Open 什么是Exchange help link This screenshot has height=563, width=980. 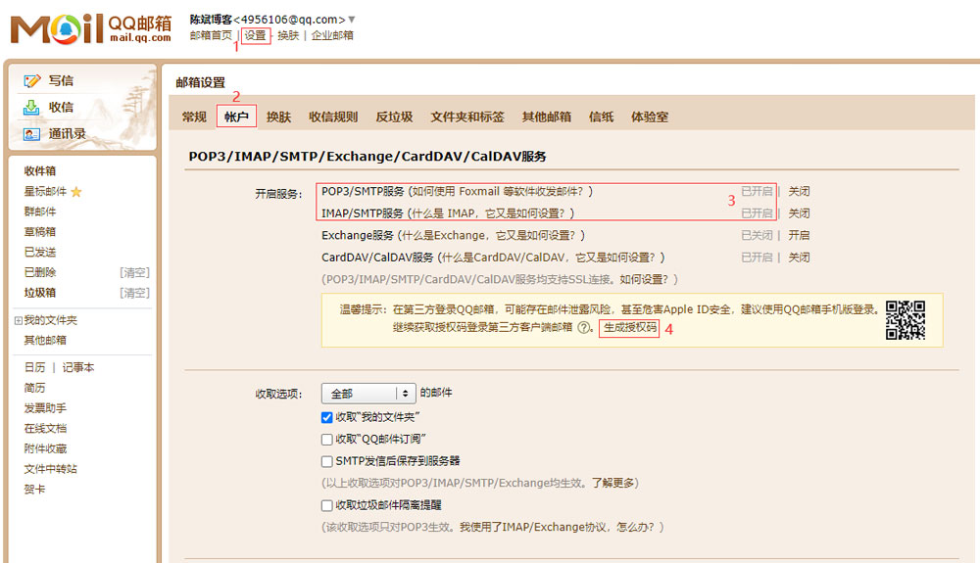tap(491, 235)
